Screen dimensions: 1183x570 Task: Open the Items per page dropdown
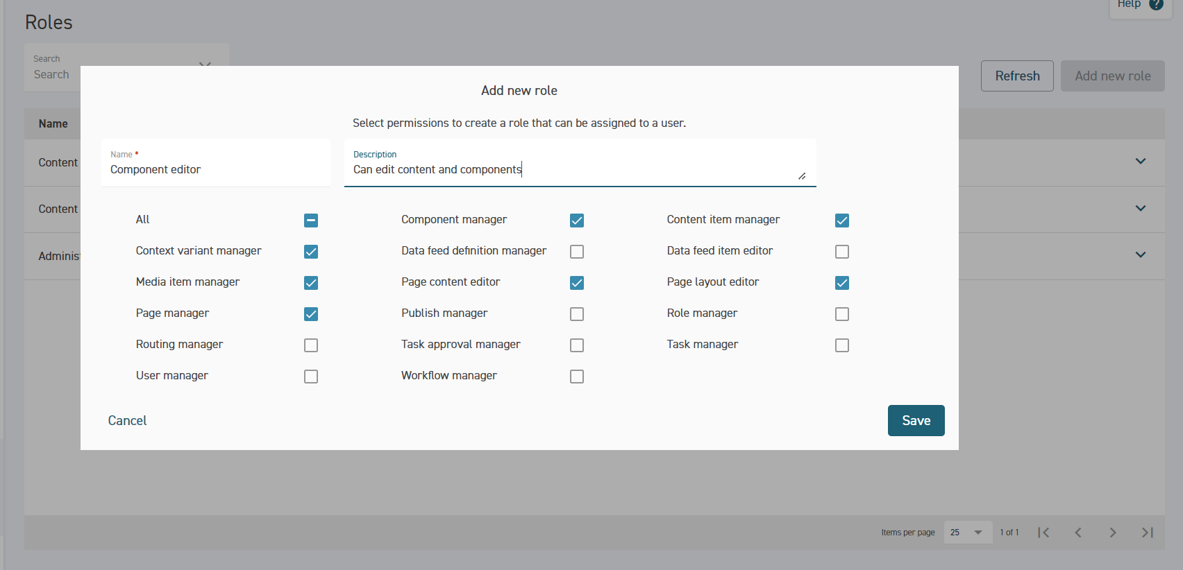click(968, 533)
